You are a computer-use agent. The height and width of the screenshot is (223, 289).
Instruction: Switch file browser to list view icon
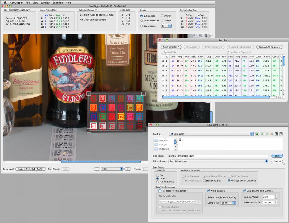(276, 134)
